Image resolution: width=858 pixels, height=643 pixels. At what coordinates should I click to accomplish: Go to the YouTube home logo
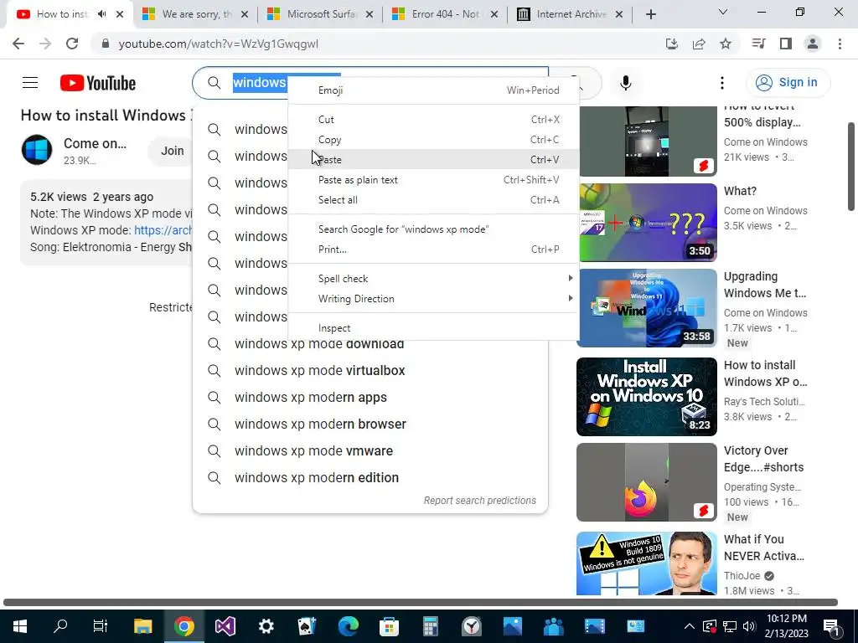pyautogui.click(x=98, y=83)
